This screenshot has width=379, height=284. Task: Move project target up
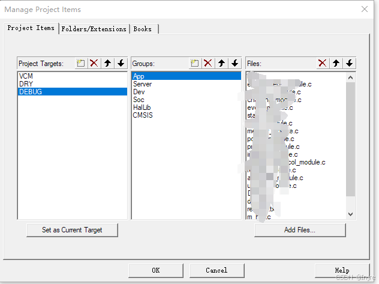(x=107, y=64)
